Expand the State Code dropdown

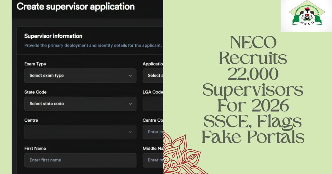(80, 104)
